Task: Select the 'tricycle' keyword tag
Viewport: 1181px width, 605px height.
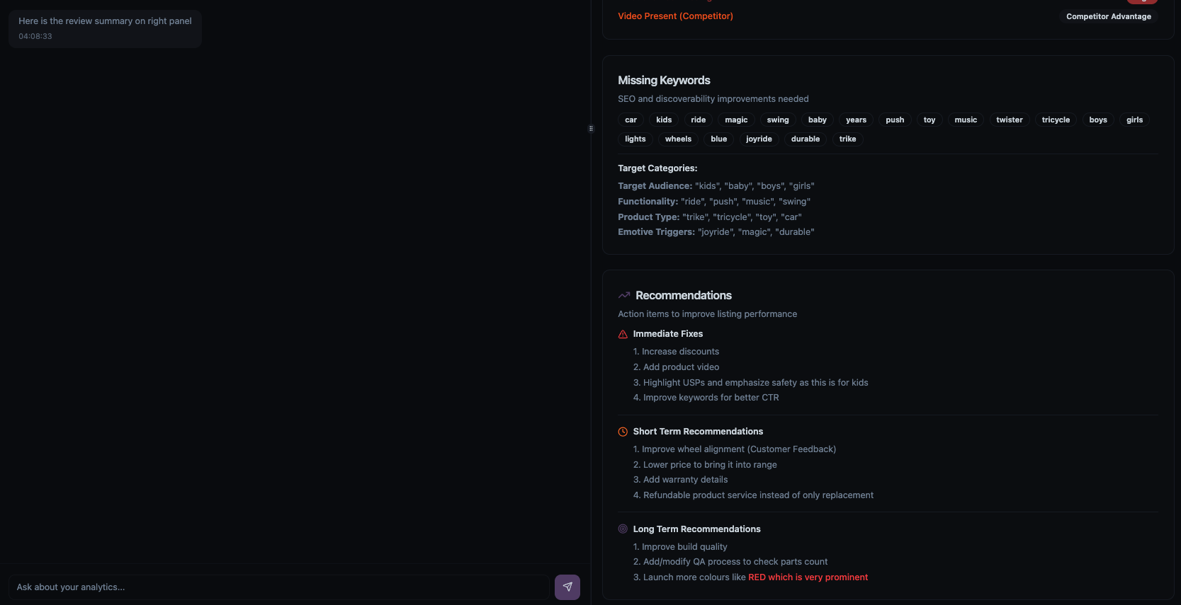Action: [x=1056, y=120]
